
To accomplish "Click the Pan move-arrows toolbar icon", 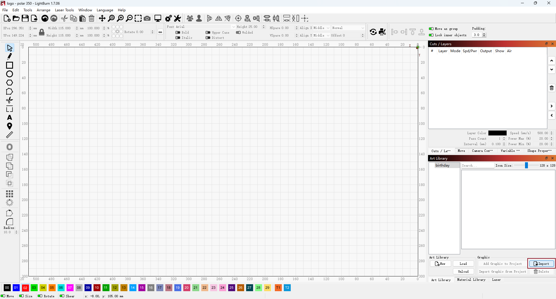I will click(x=102, y=18).
